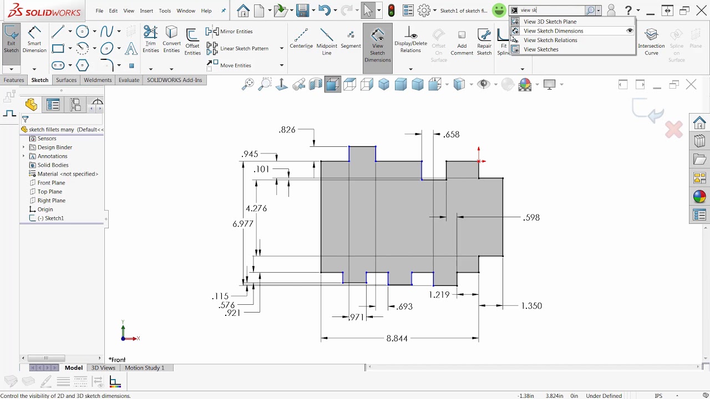Expand the Annotations tree node
Screen dimensions: 710x399
(24, 156)
